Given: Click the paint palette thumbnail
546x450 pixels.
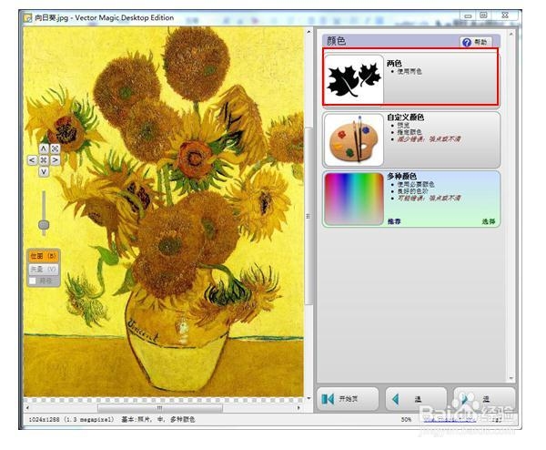Looking at the screenshot, I should (354, 140).
